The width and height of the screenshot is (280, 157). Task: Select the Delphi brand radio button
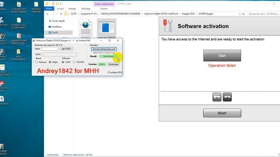point(50,62)
